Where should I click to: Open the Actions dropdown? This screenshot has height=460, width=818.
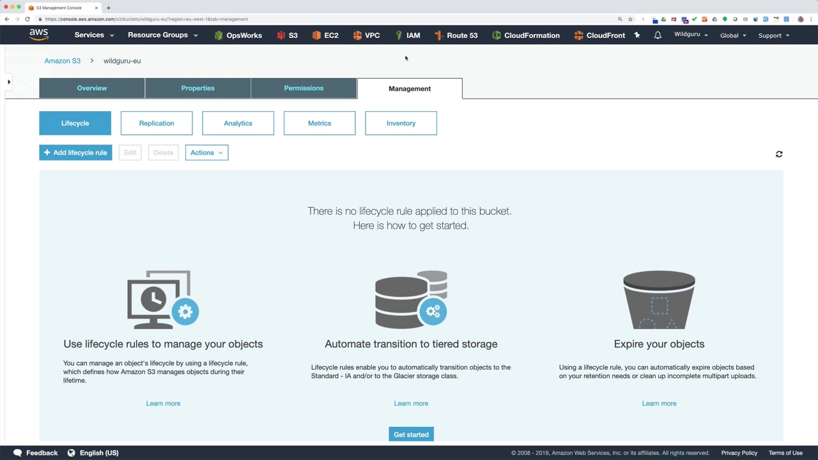[206, 153]
